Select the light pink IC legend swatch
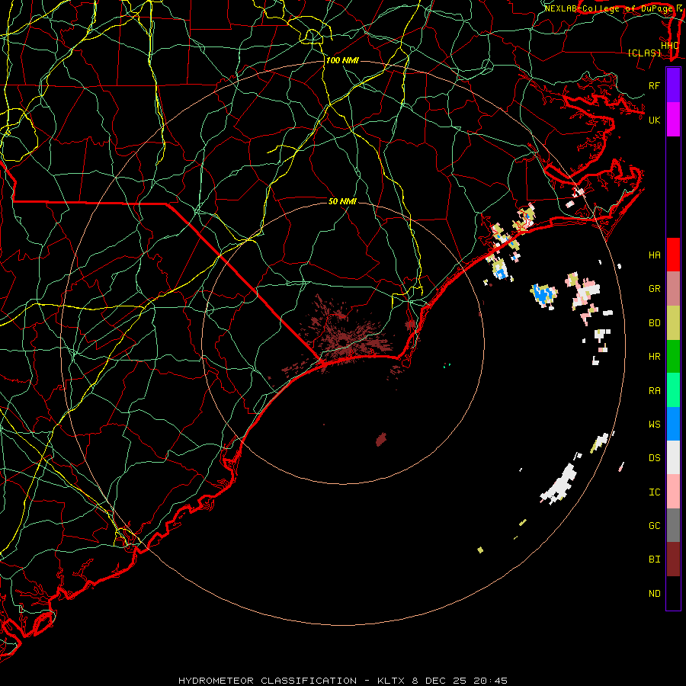This screenshot has height=686, width=686. point(673,492)
